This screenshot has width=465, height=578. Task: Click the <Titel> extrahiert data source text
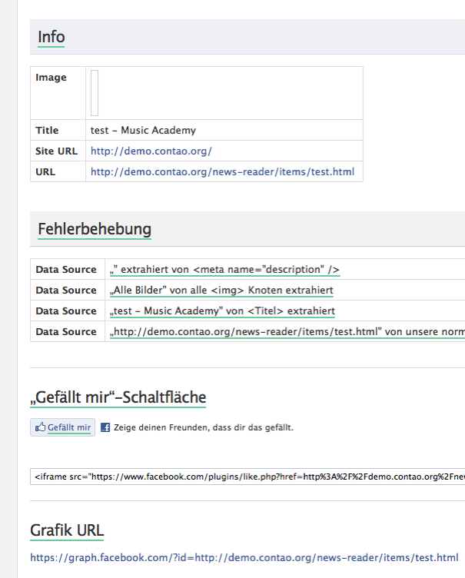pyautogui.click(x=222, y=311)
